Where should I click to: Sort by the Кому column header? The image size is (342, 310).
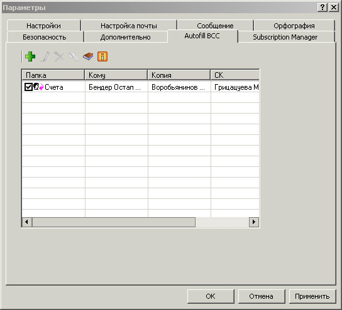click(x=116, y=75)
